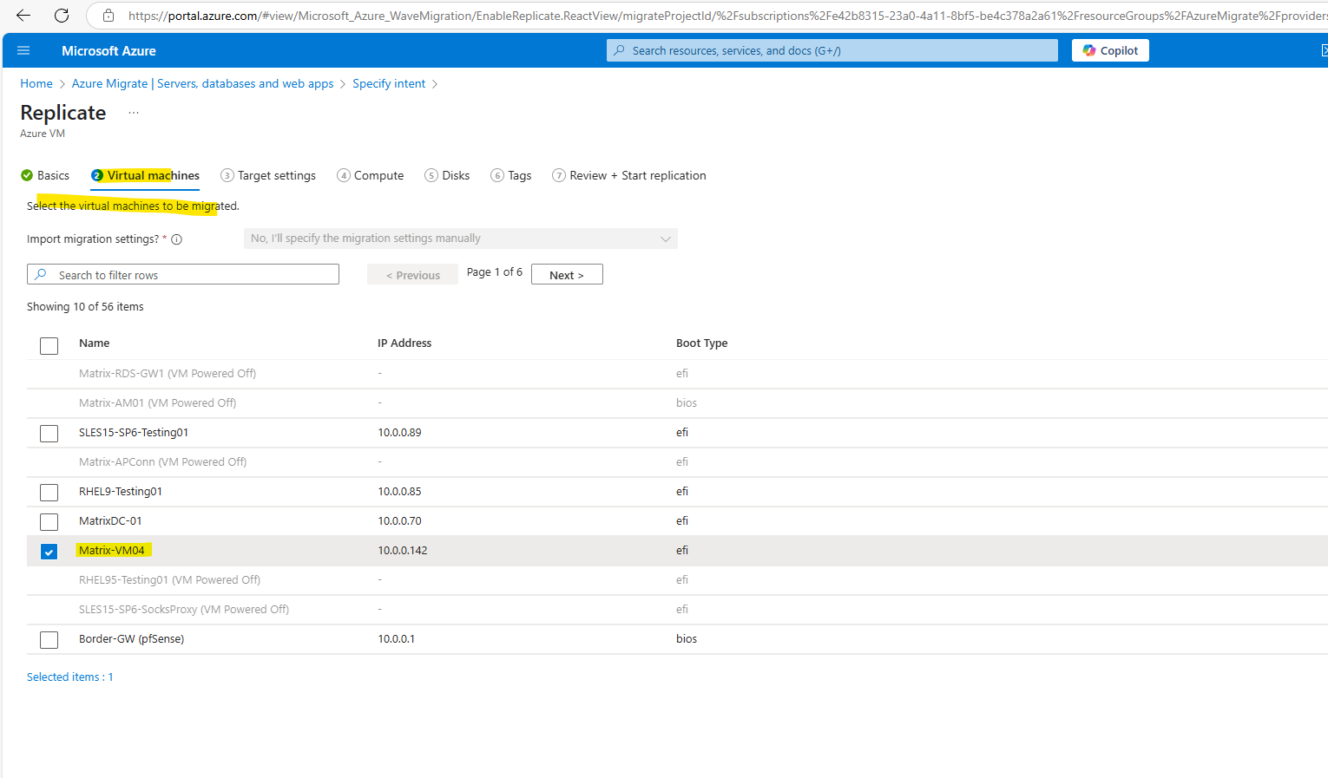This screenshot has height=778, width=1328.
Task: Focus the Search to filter rows field
Action: coord(183,274)
